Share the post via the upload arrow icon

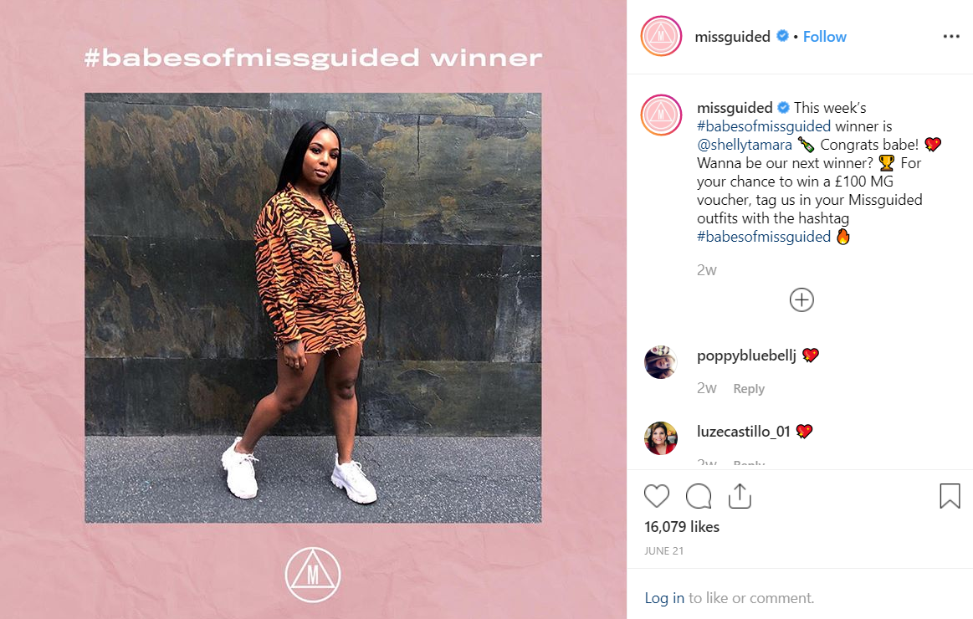[x=740, y=496]
